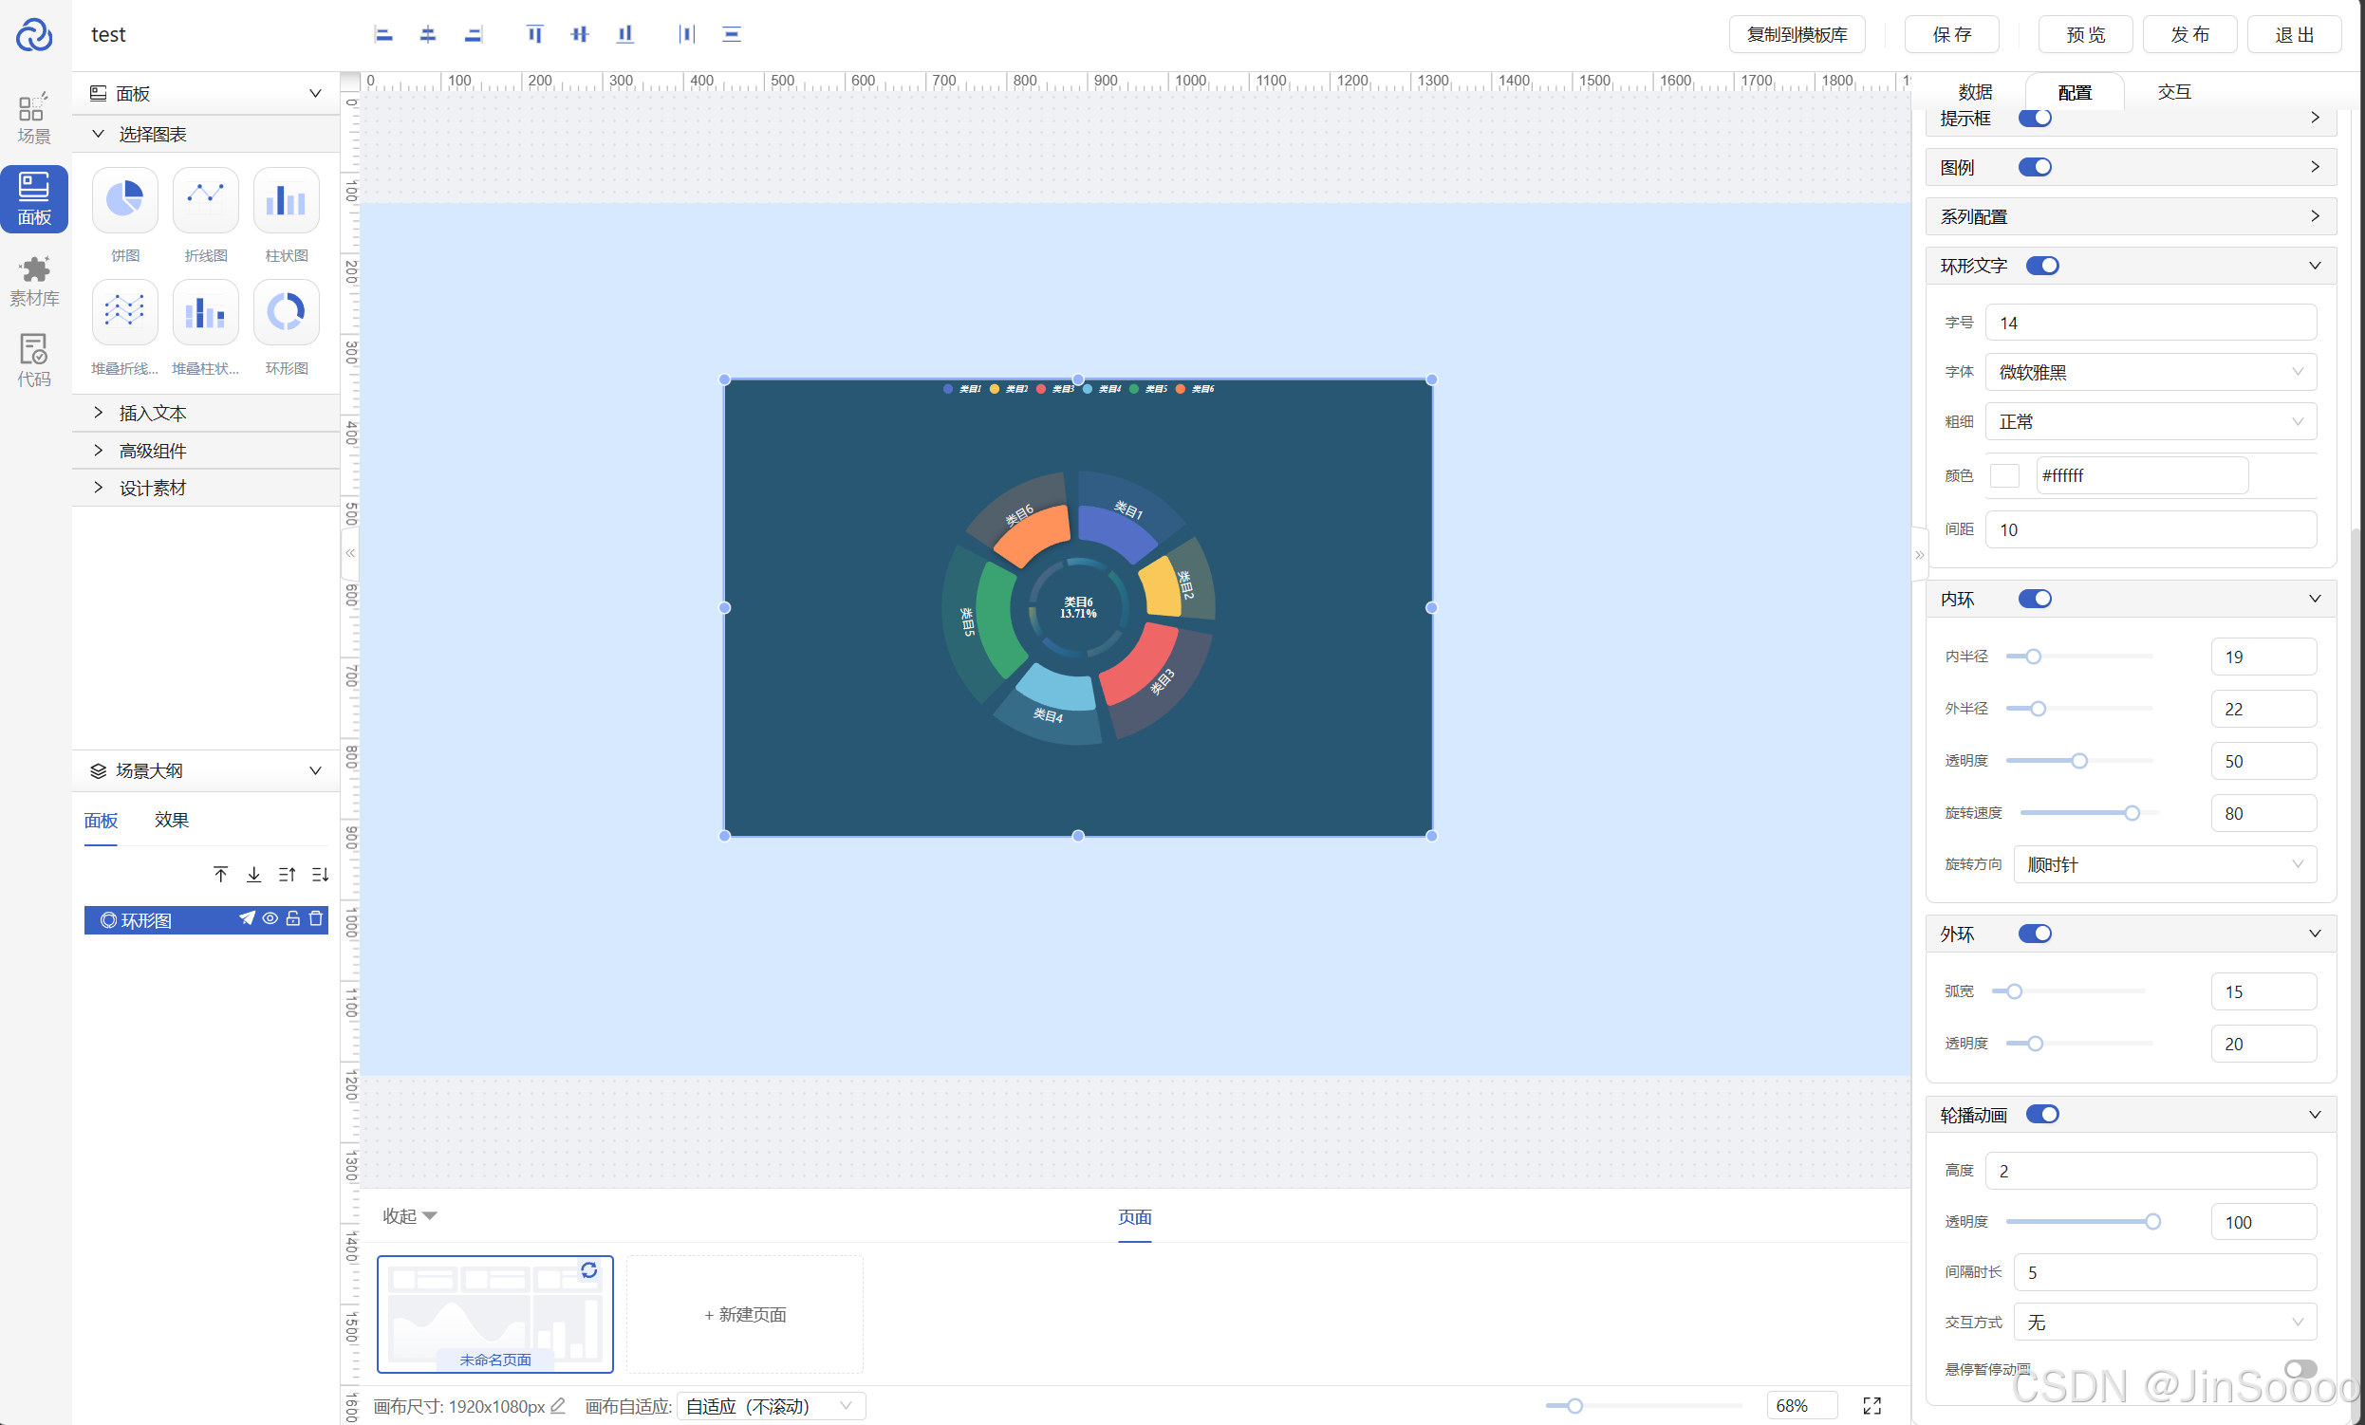The image size is (2365, 1425).
Task: Delete the 环形图 layer with trash icon
Action: [316, 918]
